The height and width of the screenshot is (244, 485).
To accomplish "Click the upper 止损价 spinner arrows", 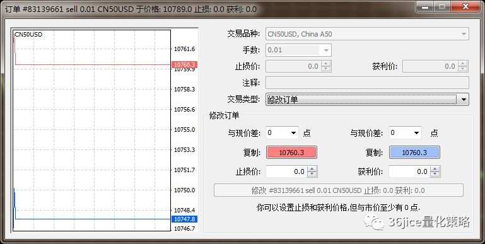I will coord(326,66).
